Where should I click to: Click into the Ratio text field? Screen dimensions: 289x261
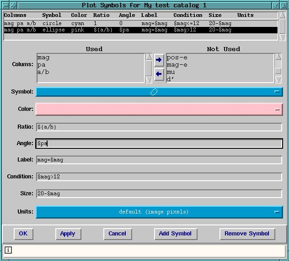tap(159, 127)
